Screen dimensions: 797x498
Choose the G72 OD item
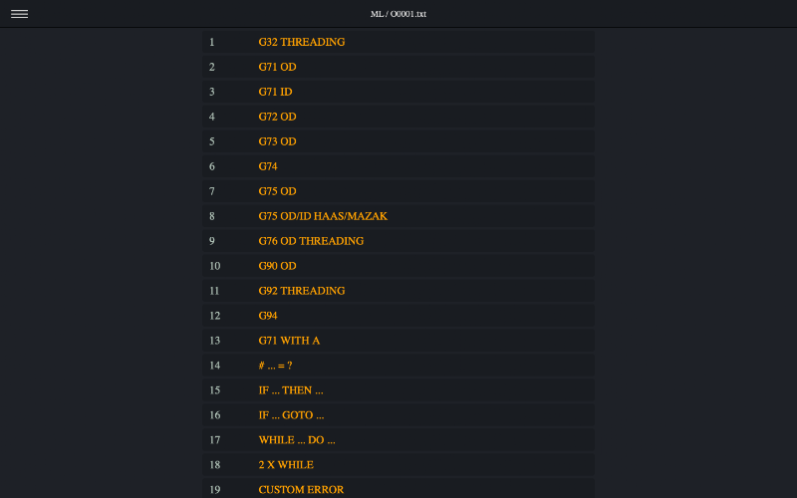[x=277, y=117]
